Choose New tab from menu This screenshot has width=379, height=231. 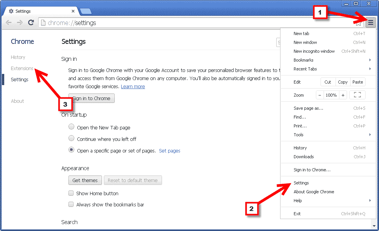tap(328, 33)
